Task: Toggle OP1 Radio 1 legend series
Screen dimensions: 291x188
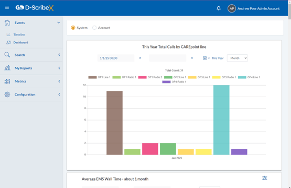Action: pos(124,77)
